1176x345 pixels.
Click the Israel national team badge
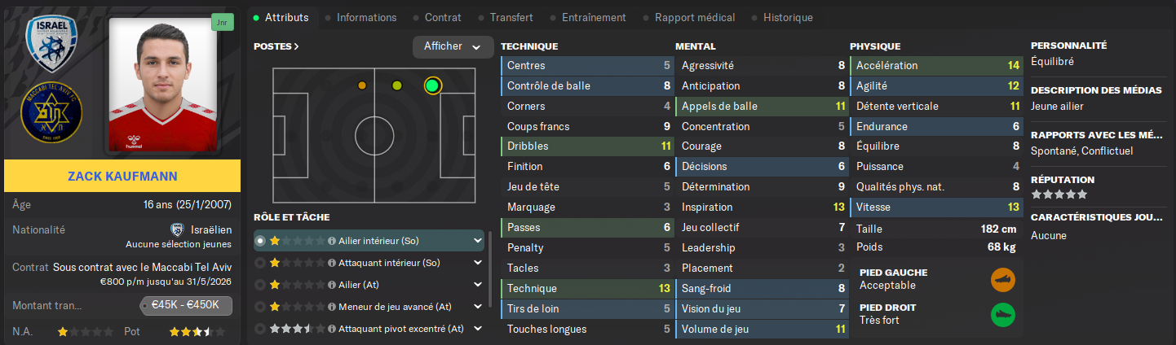[51, 49]
